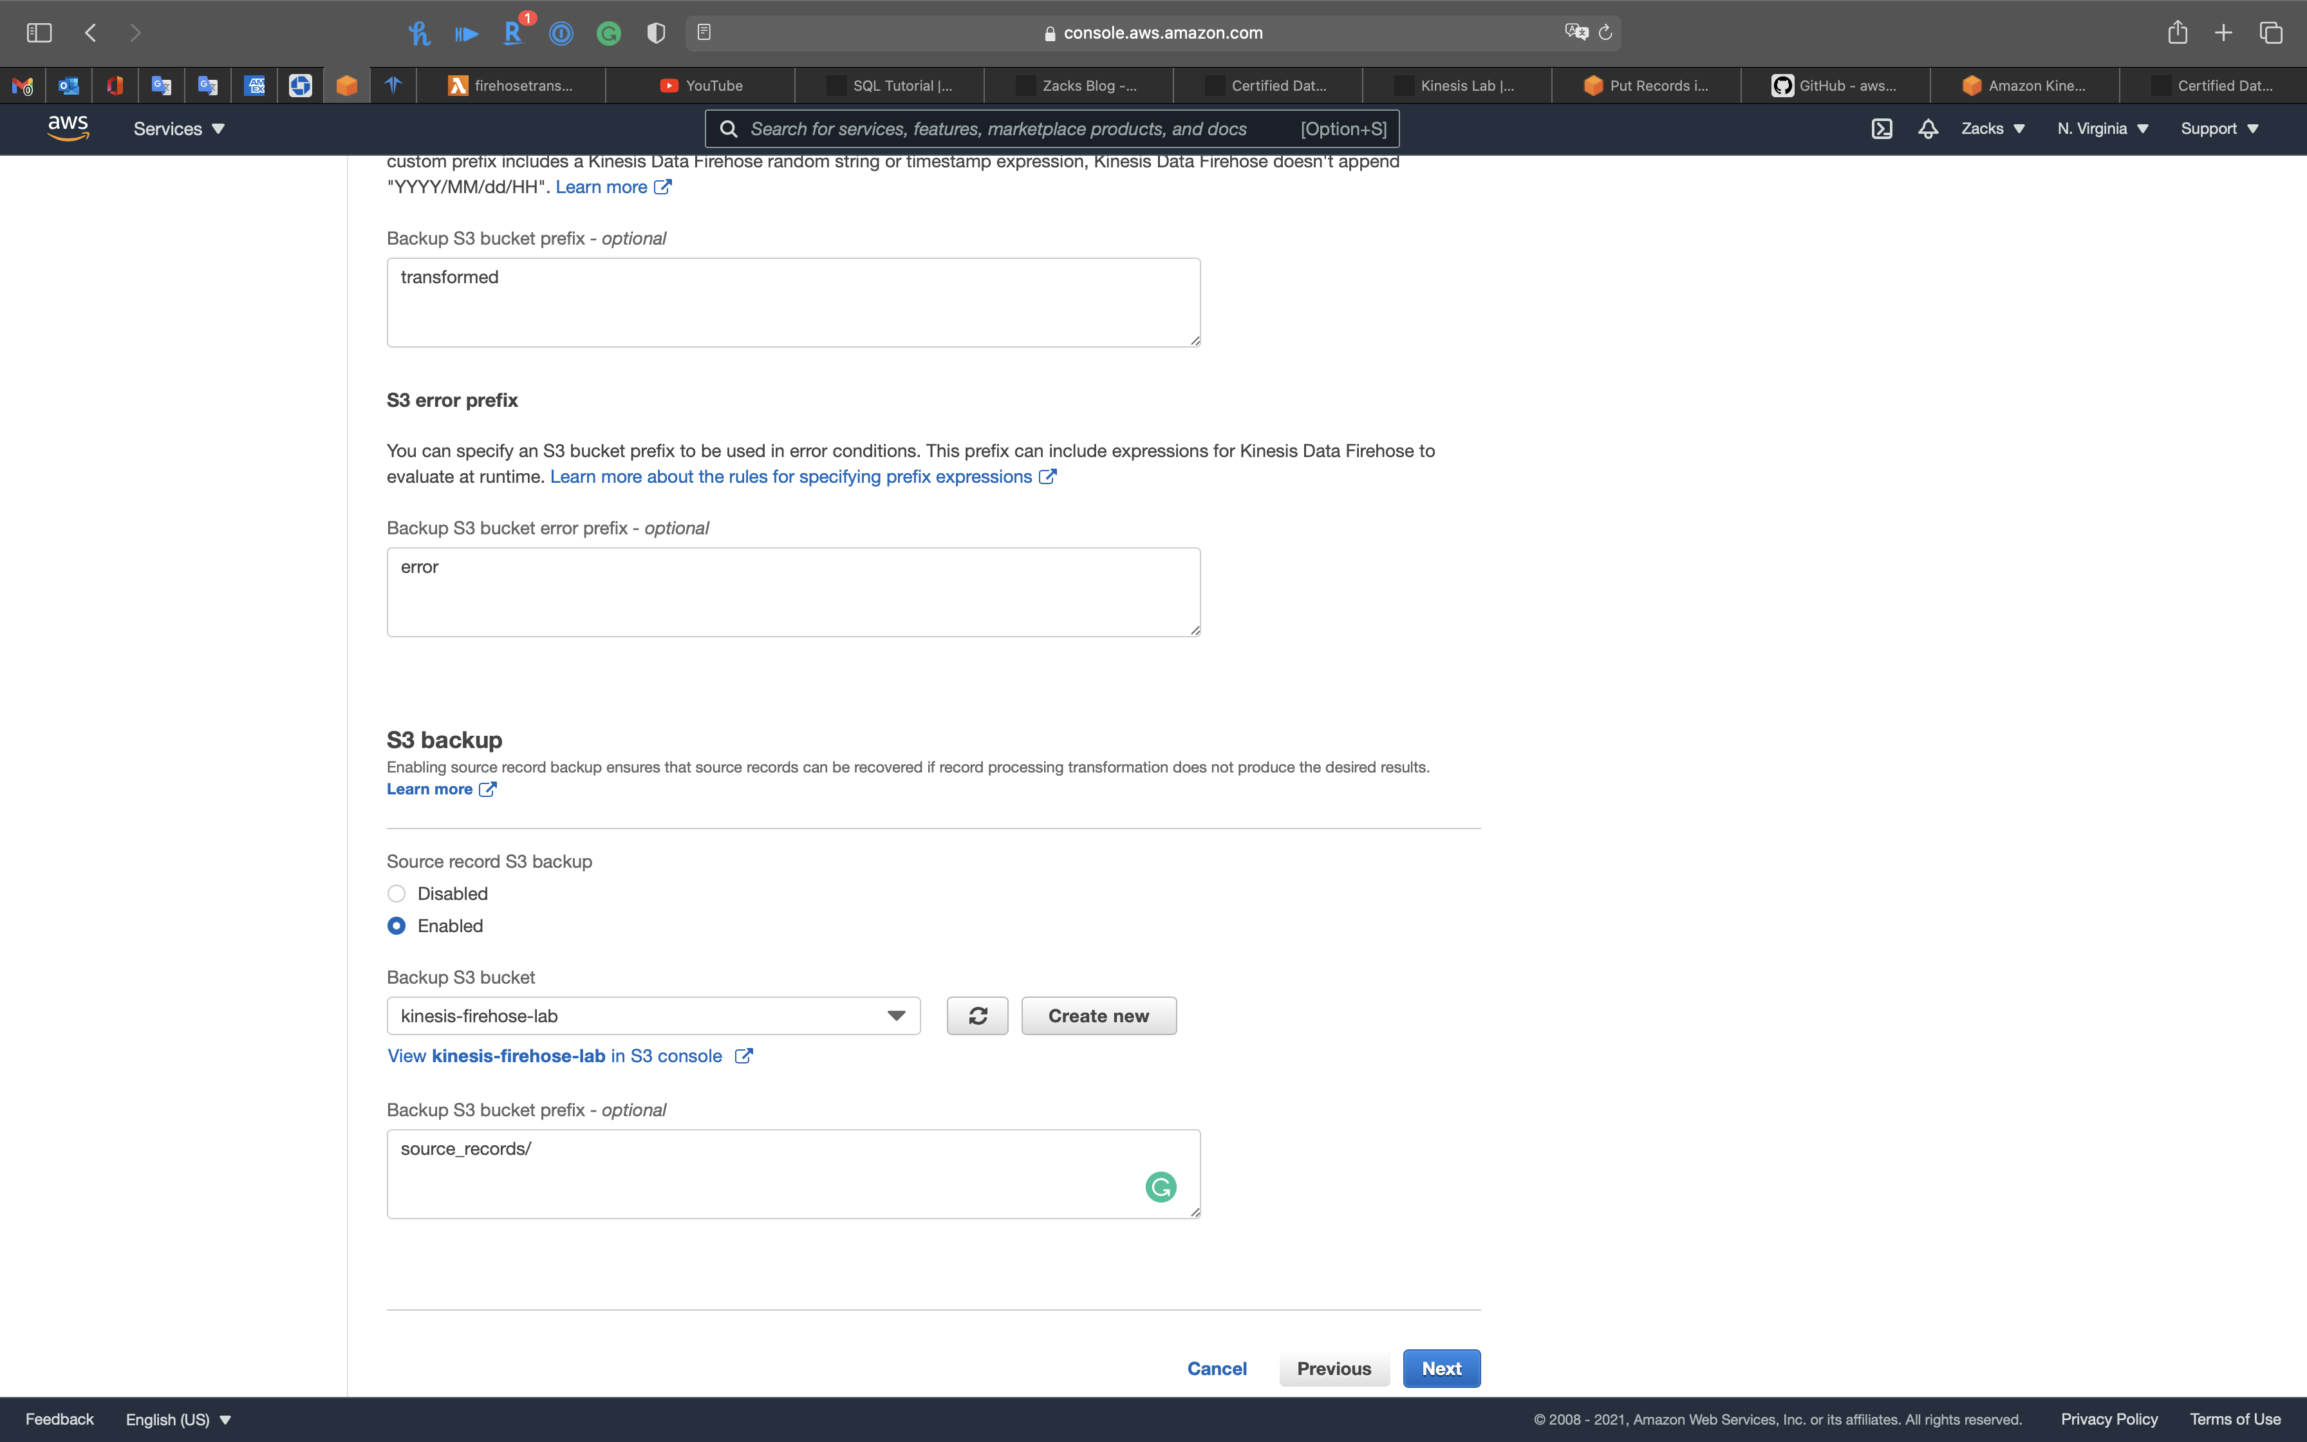
Task: Click the page reload icon in the address bar
Action: click(x=1605, y=32)
